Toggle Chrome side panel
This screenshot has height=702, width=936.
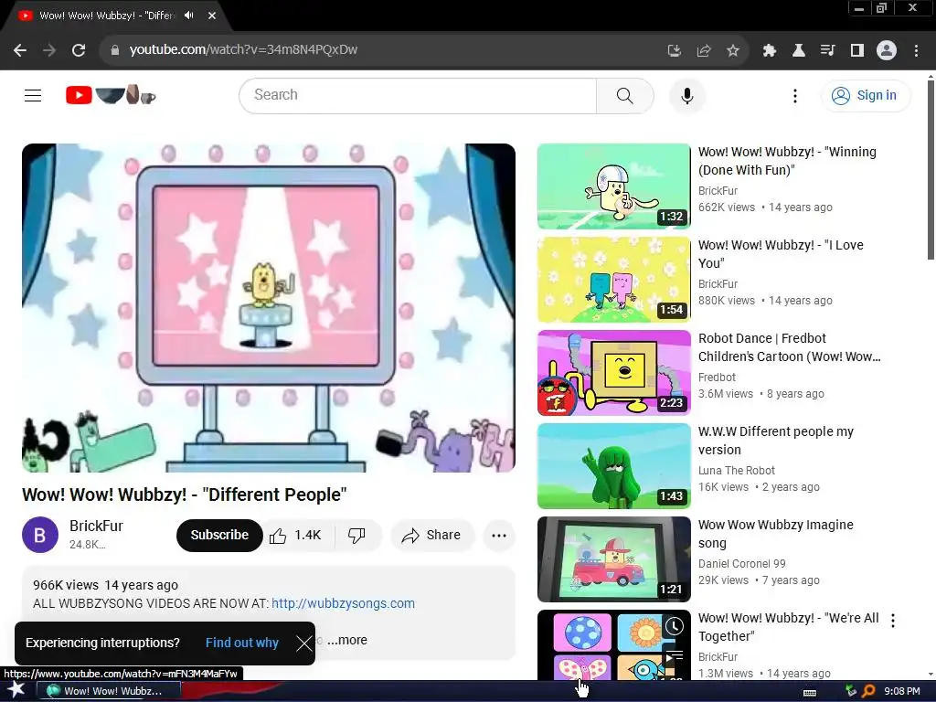857,50
